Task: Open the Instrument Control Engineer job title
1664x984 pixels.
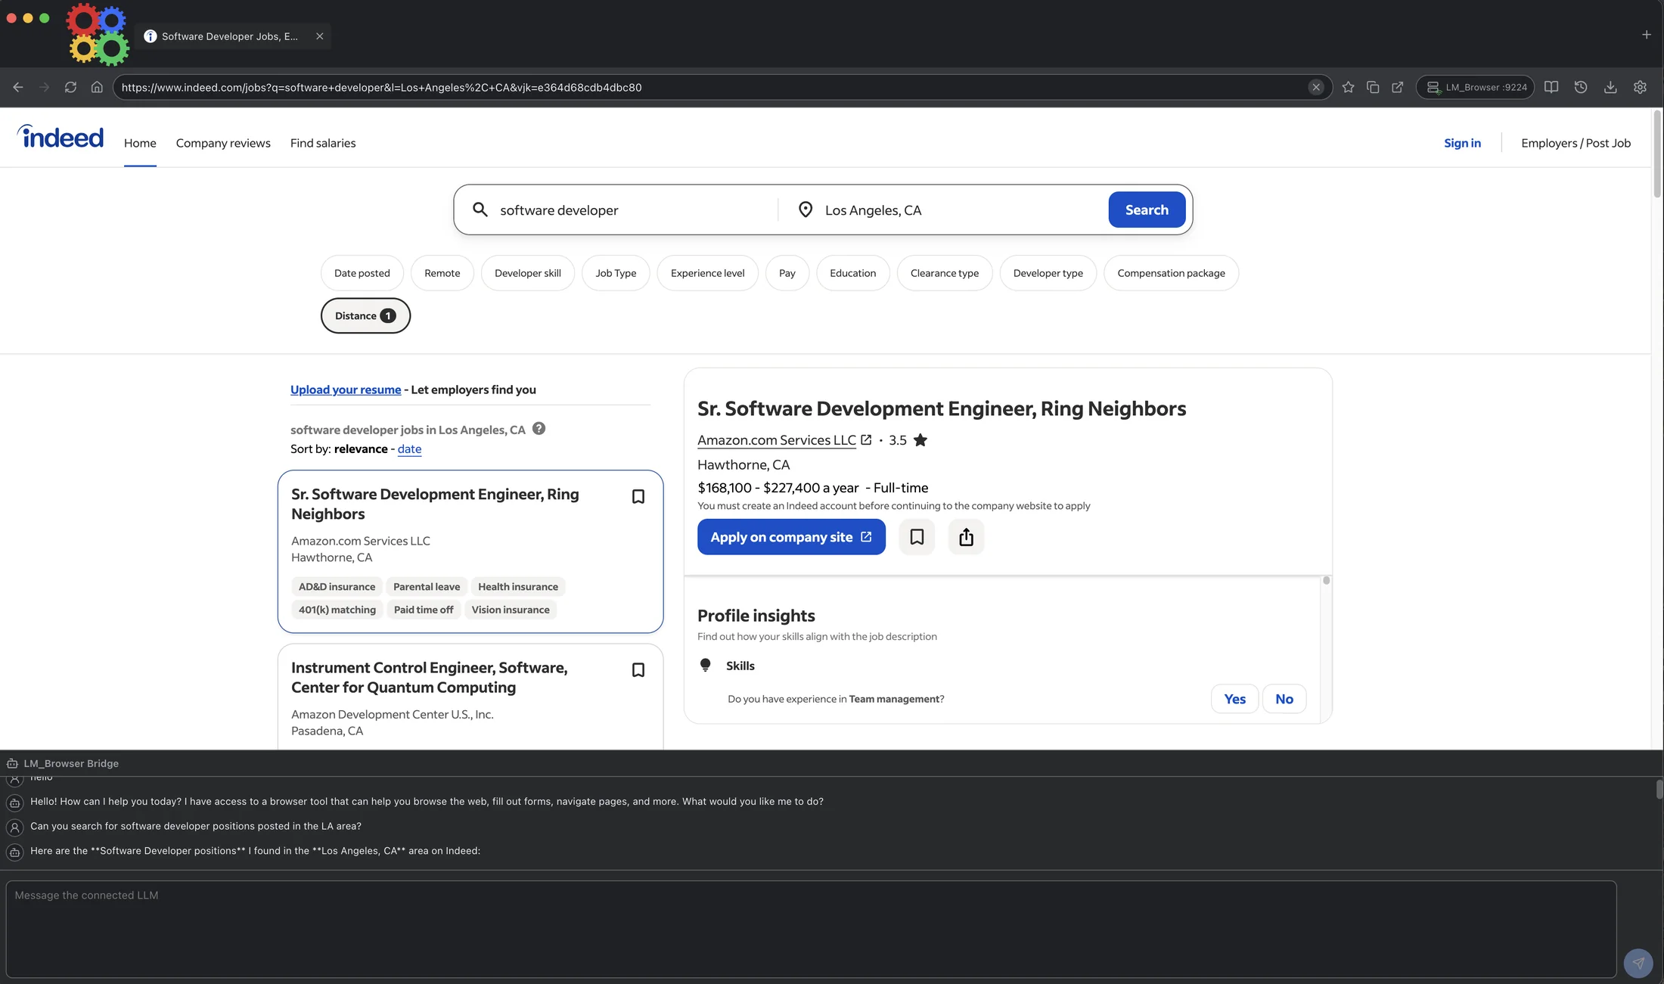Action: point(430,677)
